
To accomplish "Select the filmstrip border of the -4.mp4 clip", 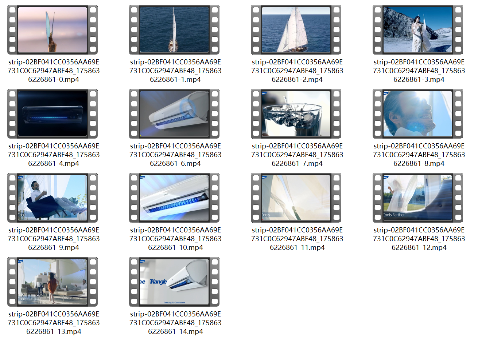I will 12,113.
